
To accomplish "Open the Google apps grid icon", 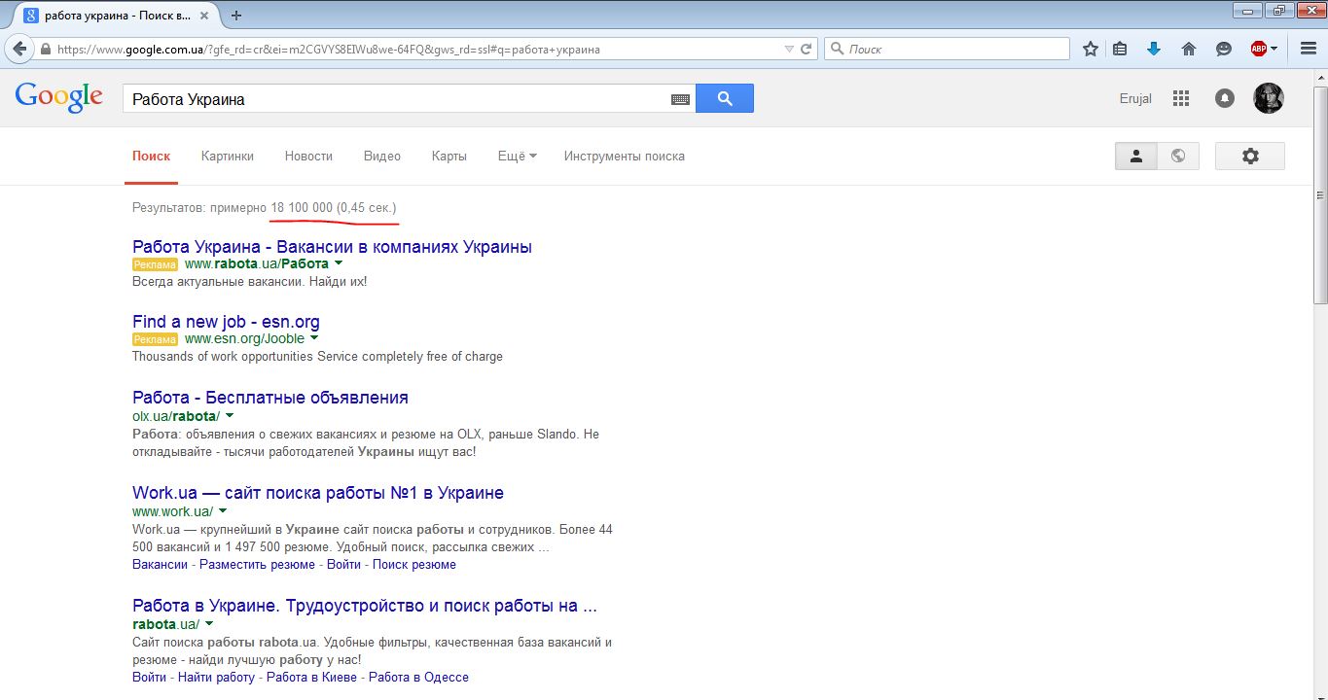I will (x=1181, y=98).
